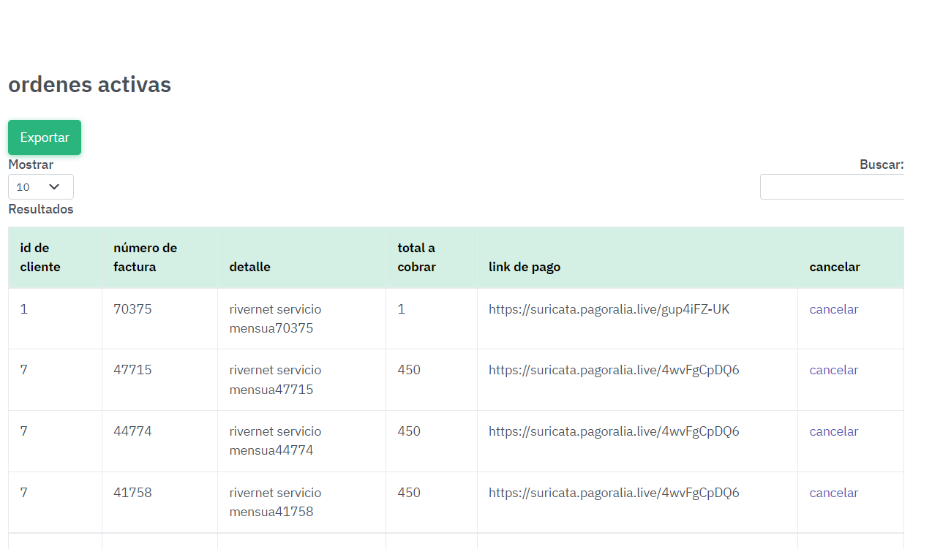Open the Mostrar results-per-page dropdown
Screen dimensions: 932x549
point(41,187)
